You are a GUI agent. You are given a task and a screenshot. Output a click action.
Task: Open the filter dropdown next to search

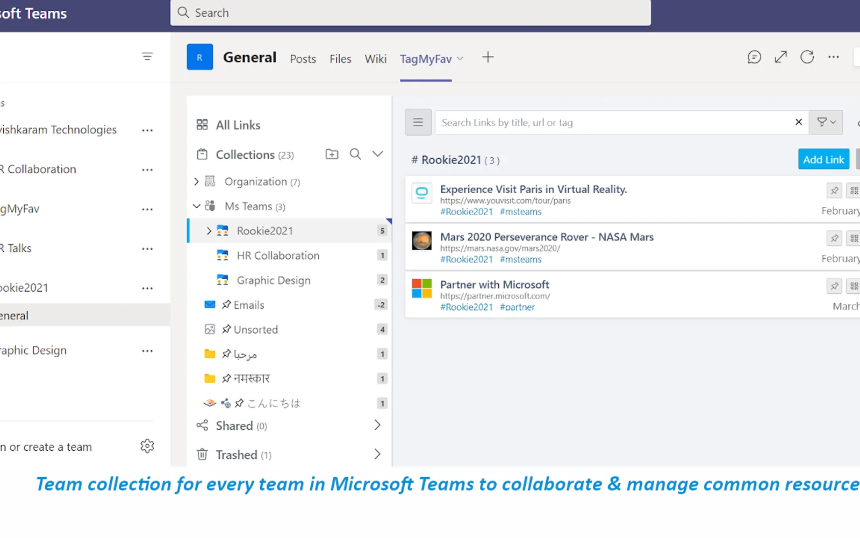[x=827, y=123]
